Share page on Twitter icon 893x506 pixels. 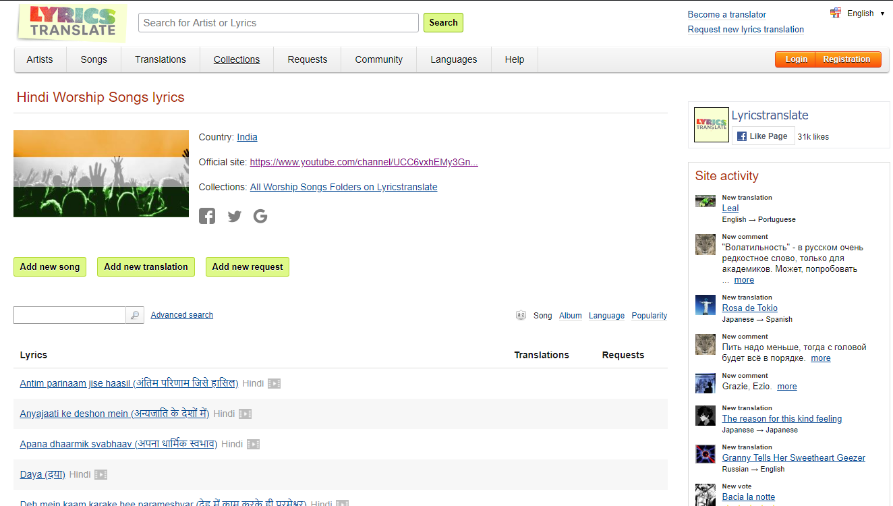pyautogui.click(x=234, y=217)
